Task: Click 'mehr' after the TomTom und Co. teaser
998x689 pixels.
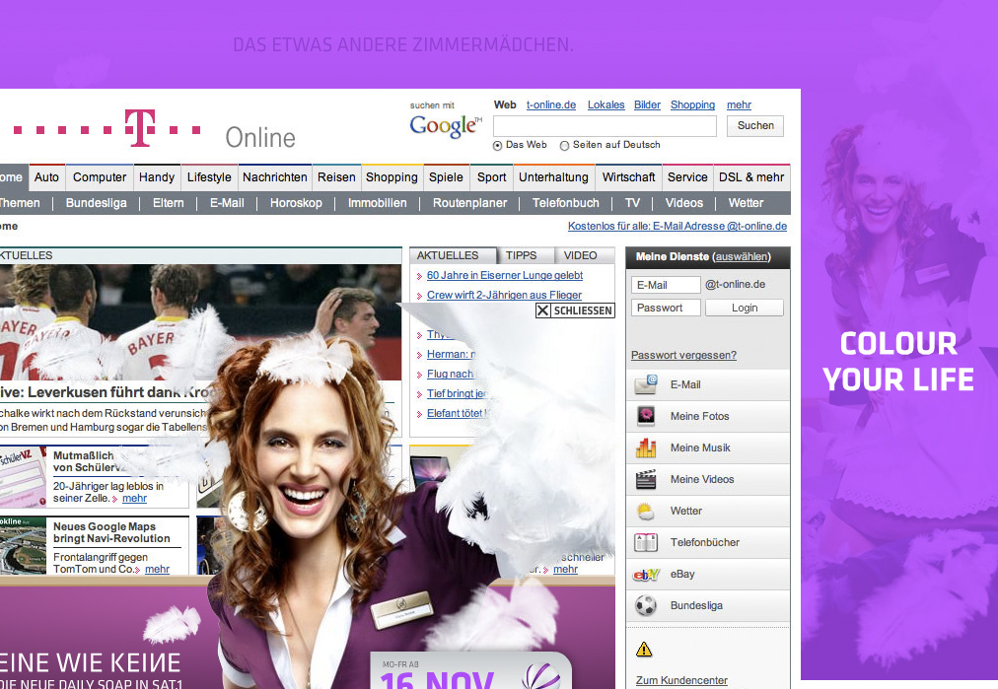Action: (157, 570)
